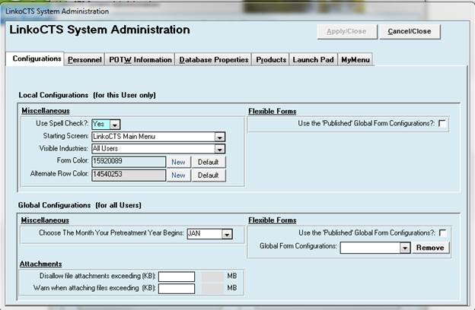Open the Database Properties tab
This screenshot has height=310, width=475.
click(x=213, y=59)
